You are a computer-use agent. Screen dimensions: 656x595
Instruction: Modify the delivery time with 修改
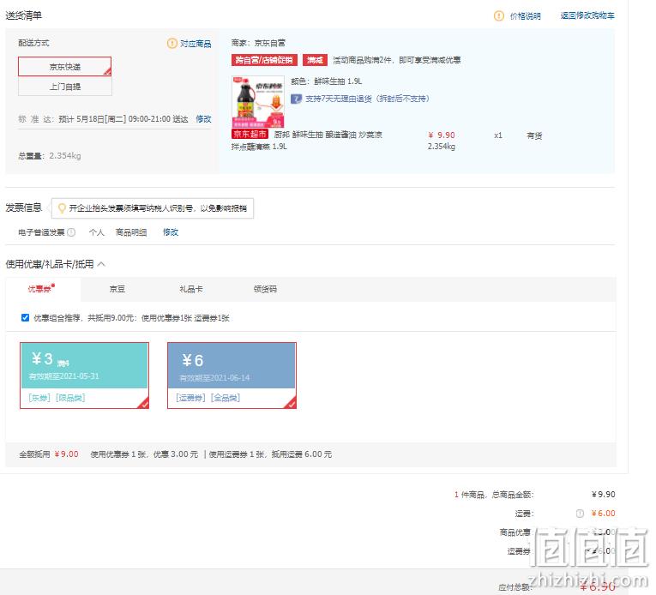pyautogui.click(x=204, y=119)
